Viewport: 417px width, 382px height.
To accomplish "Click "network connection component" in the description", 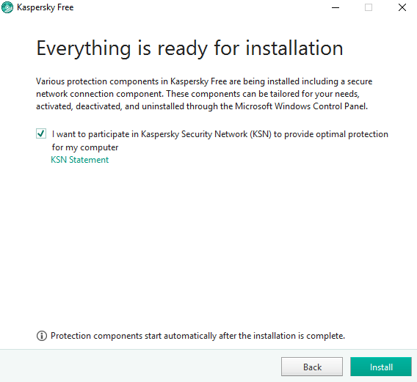I will pyautogui.click(x=99, y=94).
